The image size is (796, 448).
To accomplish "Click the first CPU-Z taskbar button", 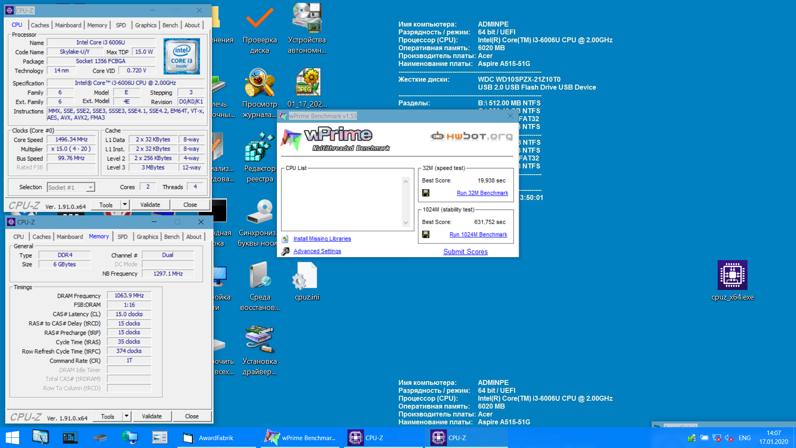I will point(383,438).
